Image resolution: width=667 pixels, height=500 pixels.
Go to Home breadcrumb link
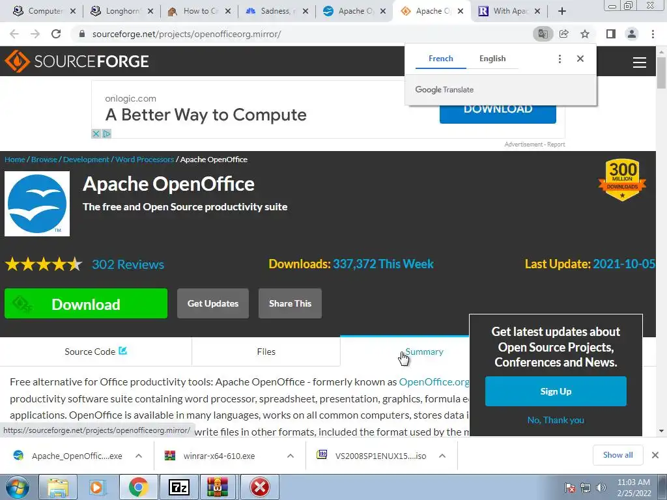tap(15, 160)
